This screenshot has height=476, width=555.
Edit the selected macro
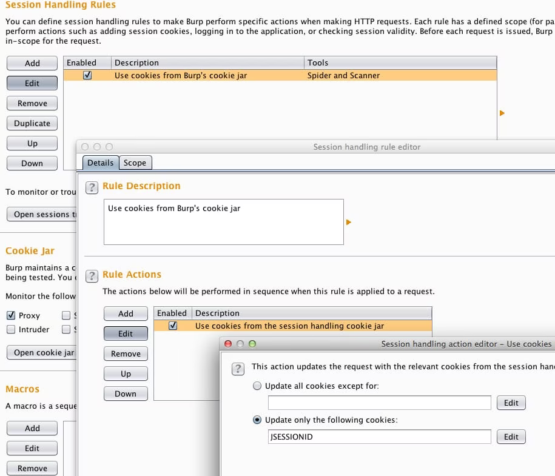[32, 448]
